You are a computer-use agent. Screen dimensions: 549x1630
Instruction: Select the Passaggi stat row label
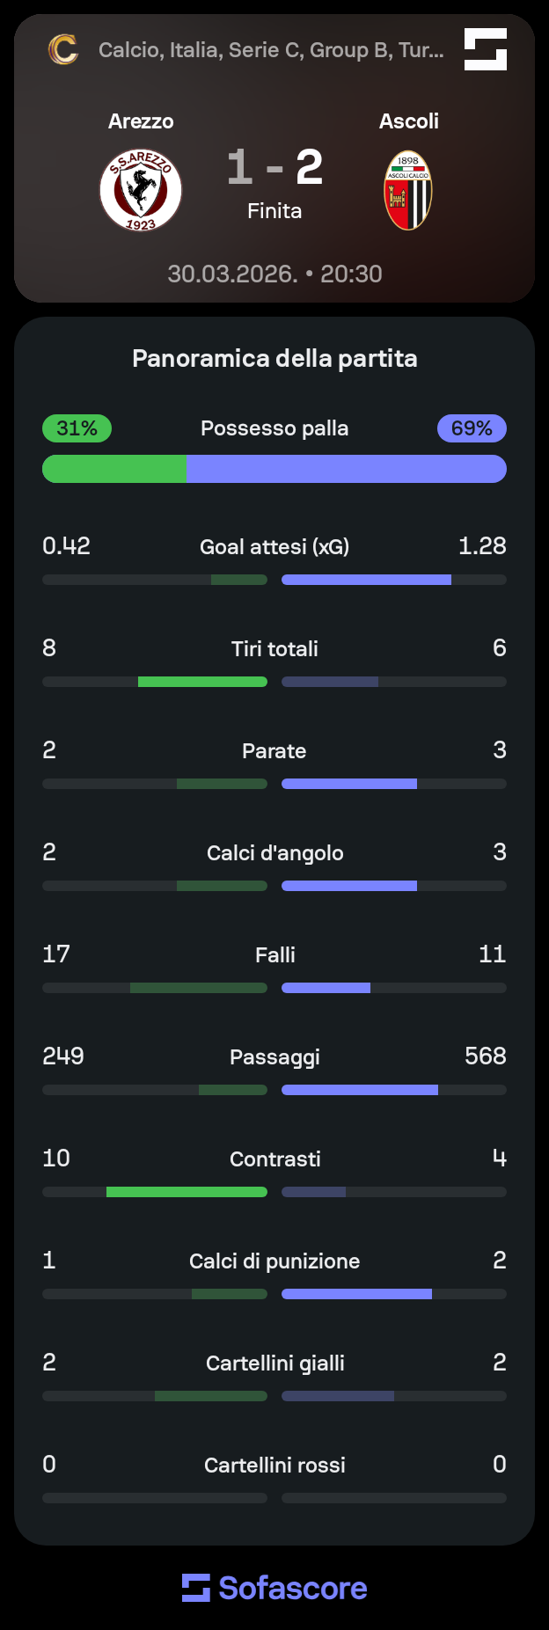click(274, 1057)
